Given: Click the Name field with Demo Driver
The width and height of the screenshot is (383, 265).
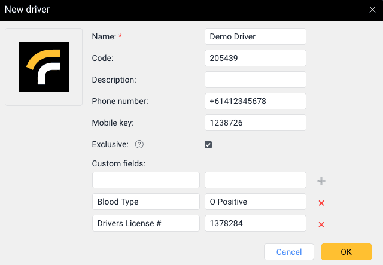Looking at the screenshot, I should coord(255,36).
